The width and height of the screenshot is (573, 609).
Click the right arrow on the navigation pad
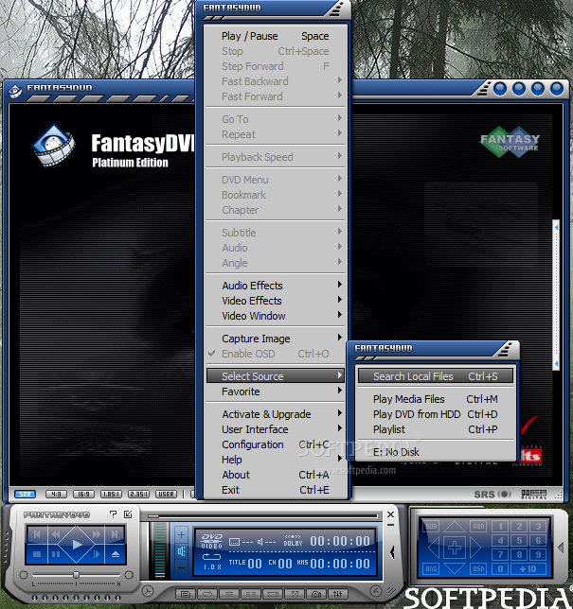coord(475,548)
